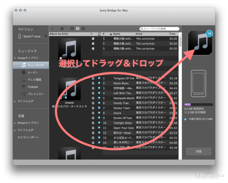This screenshot has height=183, width=228.
Task: Click the phone outline device icon
Action: 198,84
